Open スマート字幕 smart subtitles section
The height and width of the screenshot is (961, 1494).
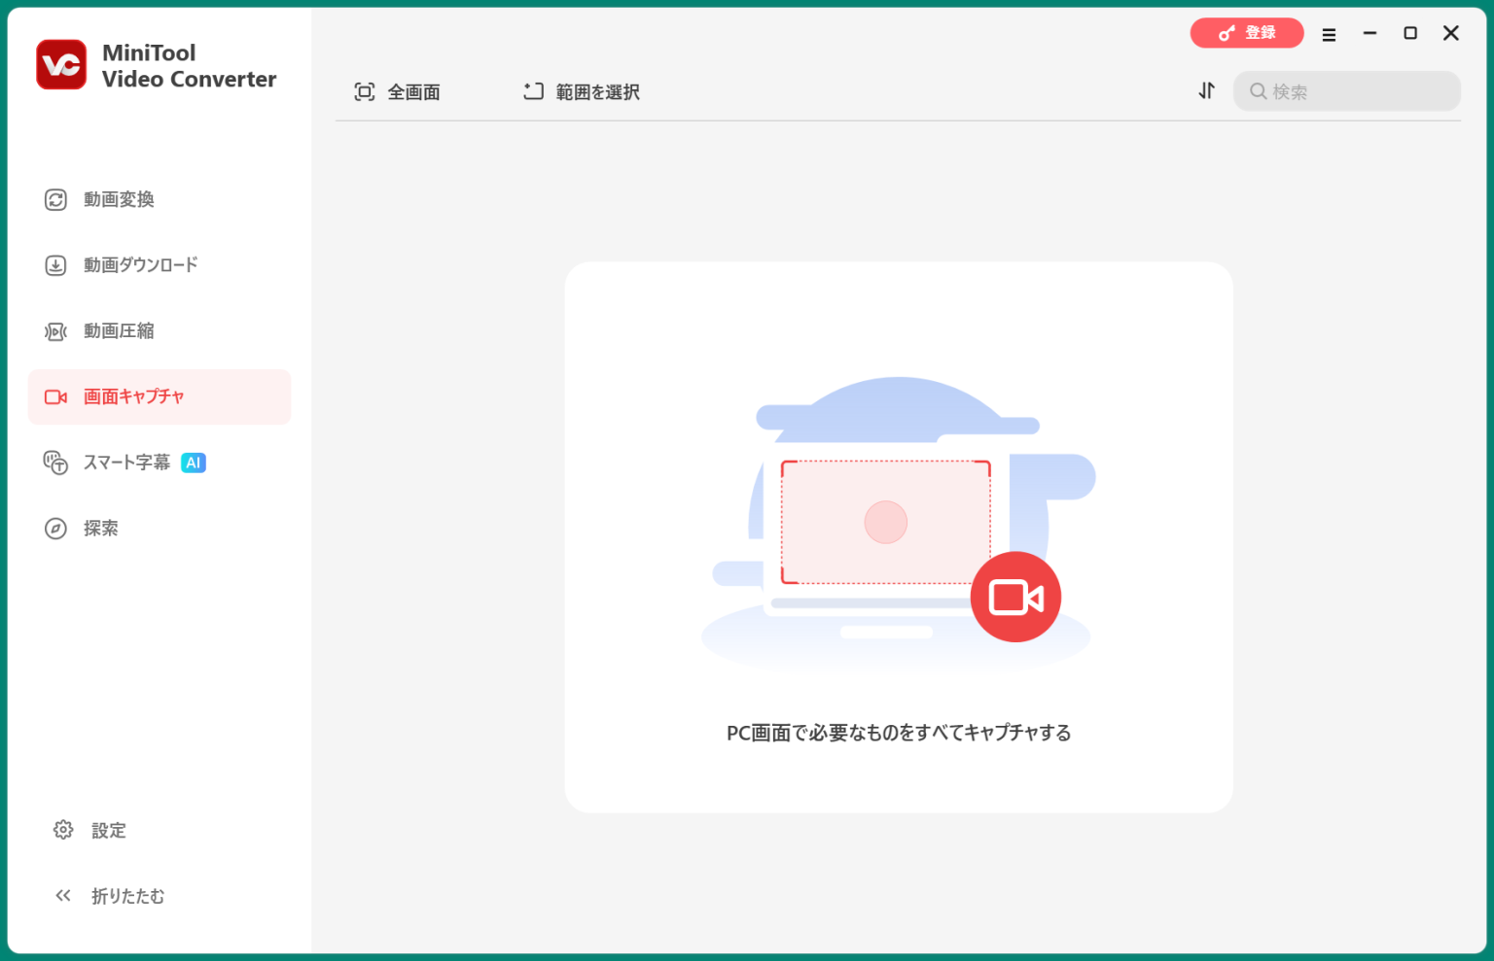125,463
